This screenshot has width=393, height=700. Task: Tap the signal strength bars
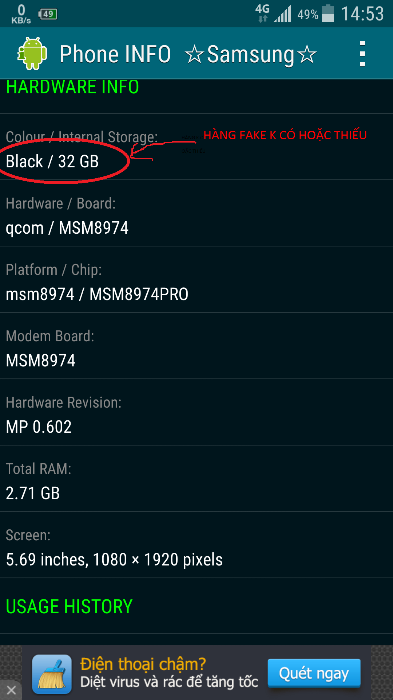pos(283,14)
